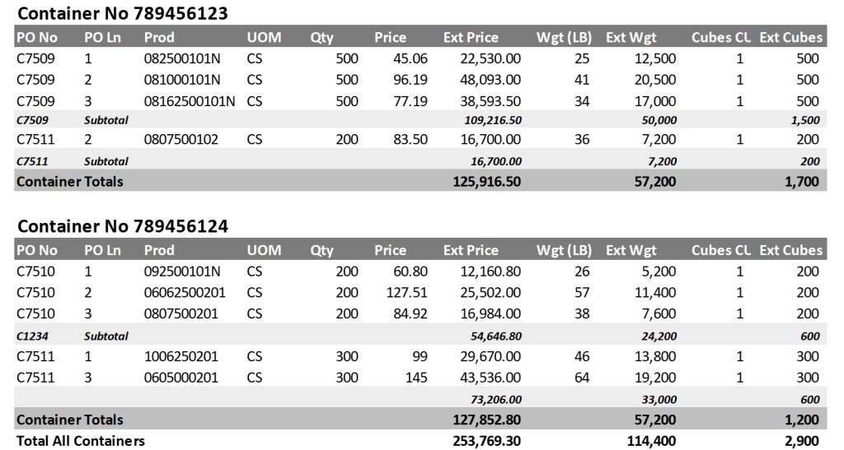Select the Prod cell 082500101N
The width and height of the screenshot is (844, 450).
[182, 58]
